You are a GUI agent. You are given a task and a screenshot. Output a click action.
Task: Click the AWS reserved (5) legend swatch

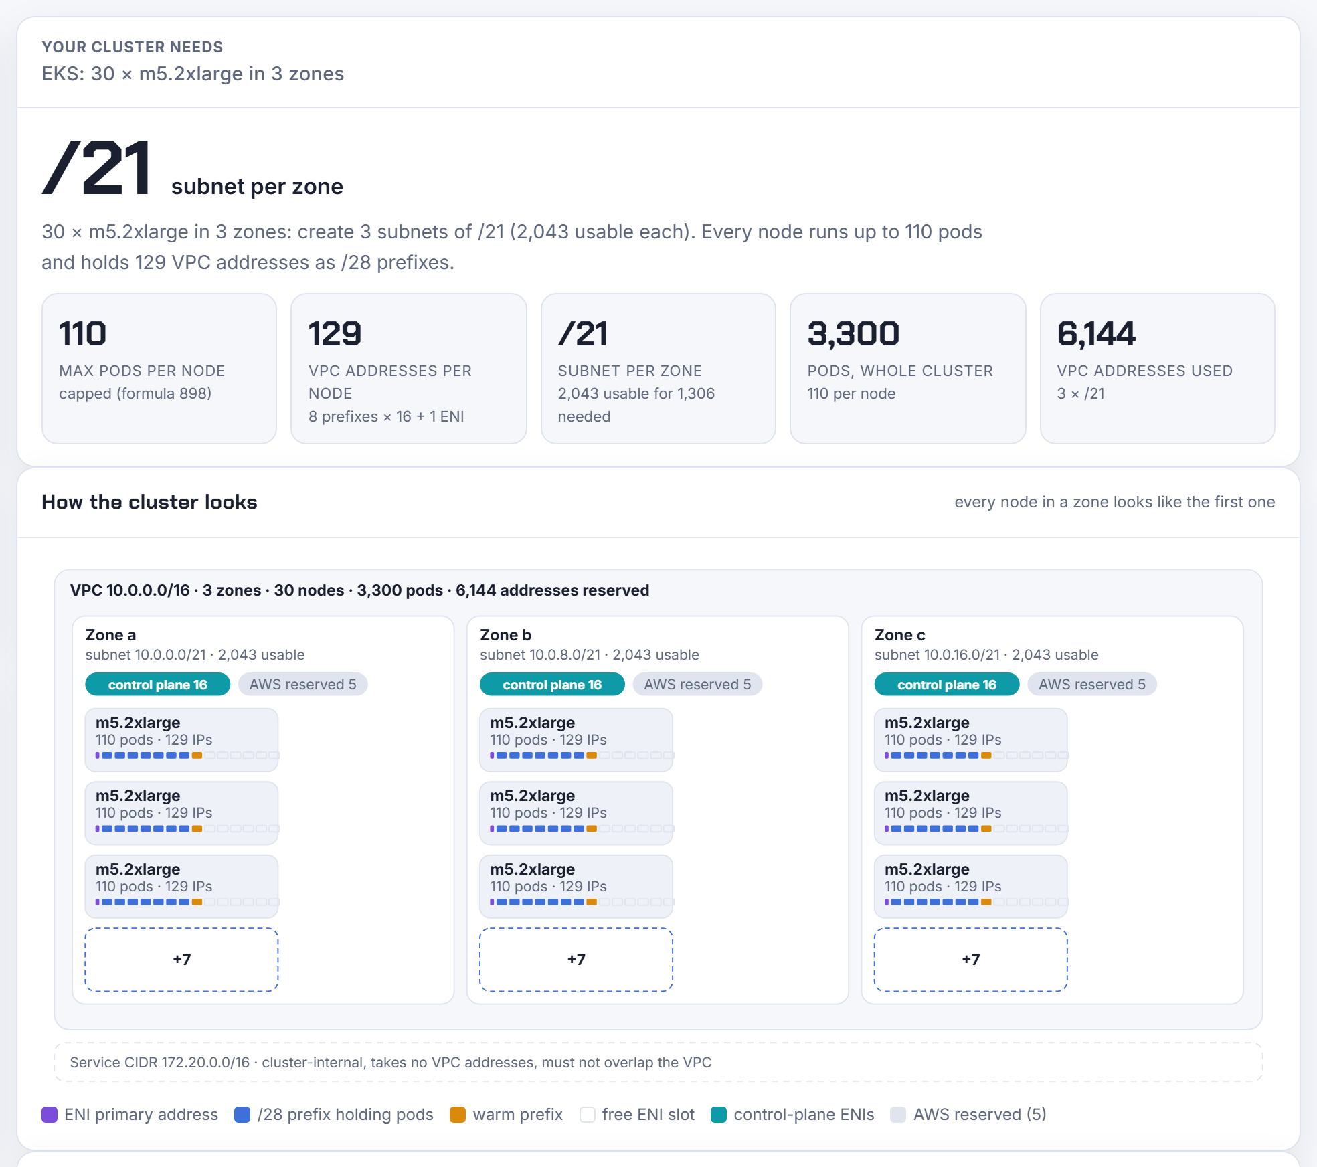pos(898,1115)
